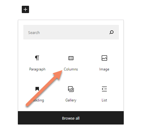
Task: Select the Gallery block icon
Action: coord(71,89)
